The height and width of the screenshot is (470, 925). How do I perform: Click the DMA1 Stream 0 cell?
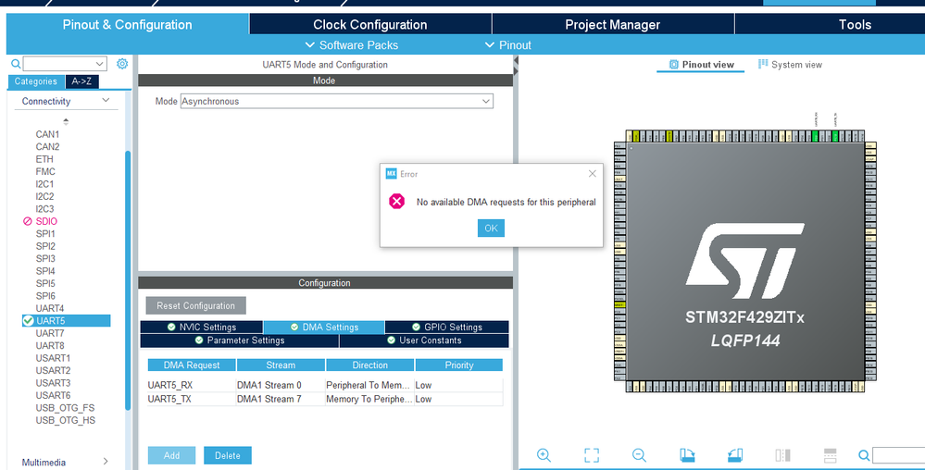click(281, 385)
